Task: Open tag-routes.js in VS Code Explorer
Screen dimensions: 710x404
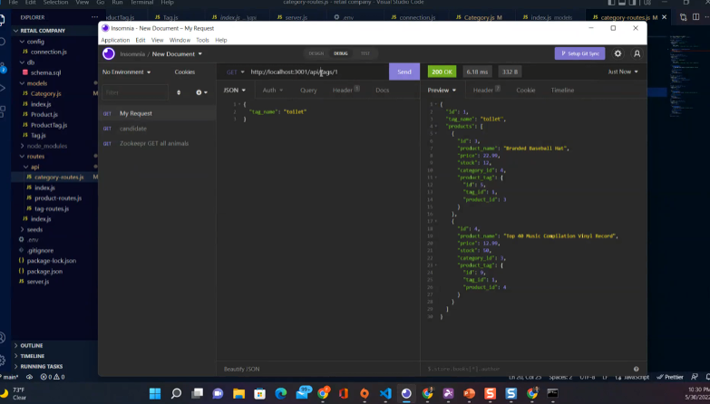Action: 52,208
